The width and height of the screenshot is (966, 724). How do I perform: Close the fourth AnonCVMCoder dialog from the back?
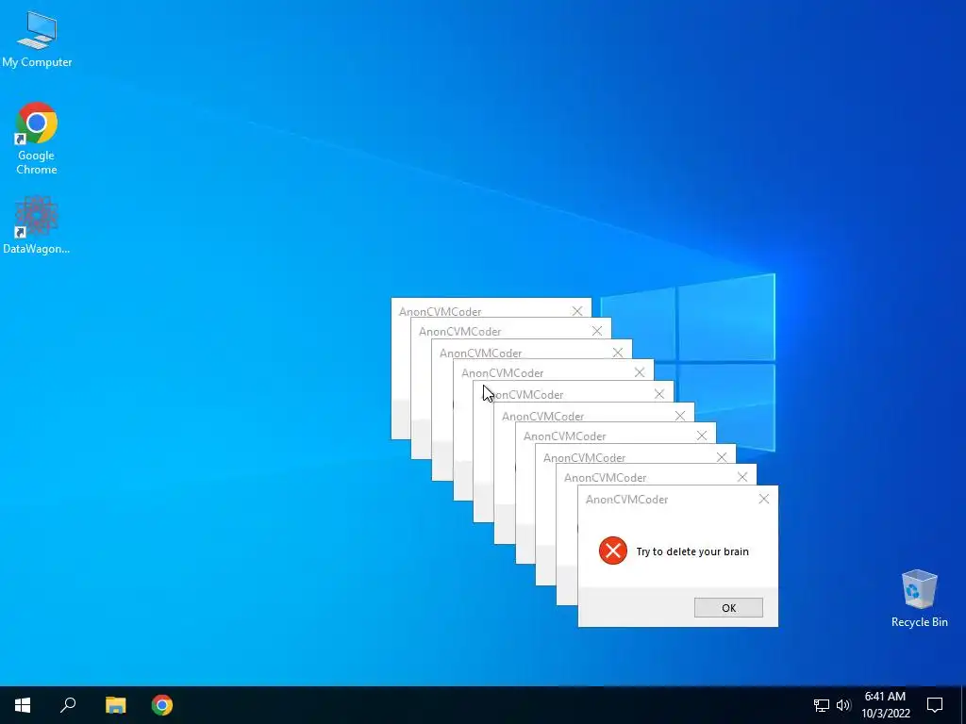tap(640, 372)
